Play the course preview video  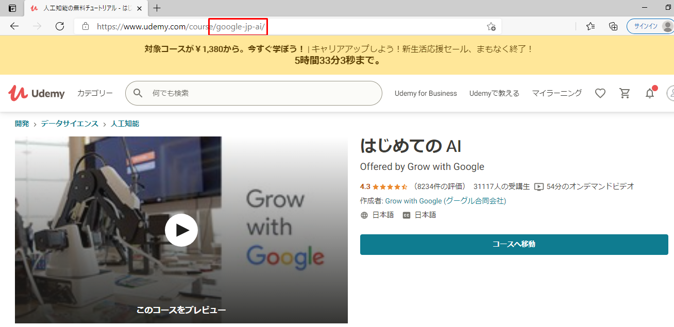click(x=181, y=230)
